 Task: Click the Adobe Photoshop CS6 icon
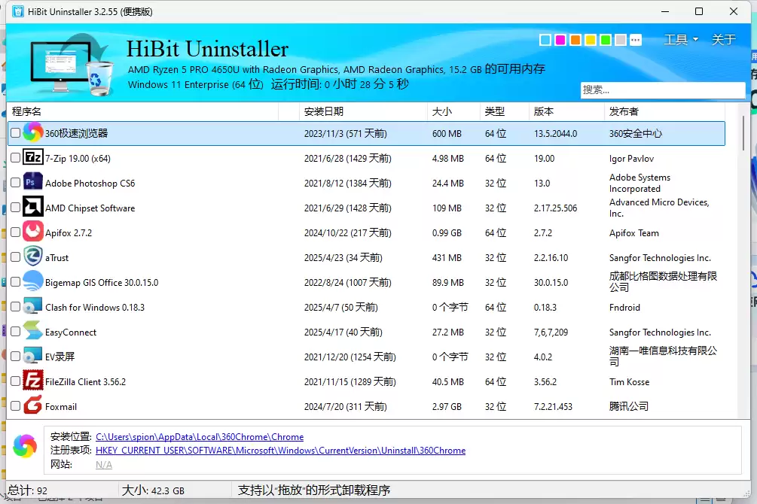[33, 183]
